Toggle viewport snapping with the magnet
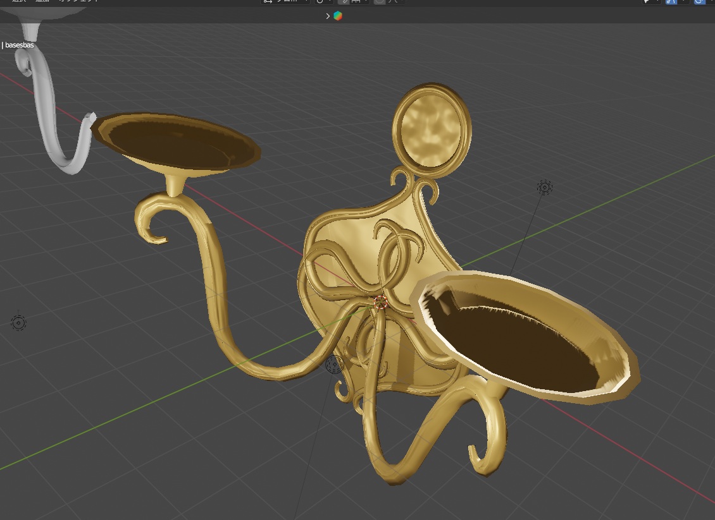Viewport: 715px width, 520px height. coord(344,2)
